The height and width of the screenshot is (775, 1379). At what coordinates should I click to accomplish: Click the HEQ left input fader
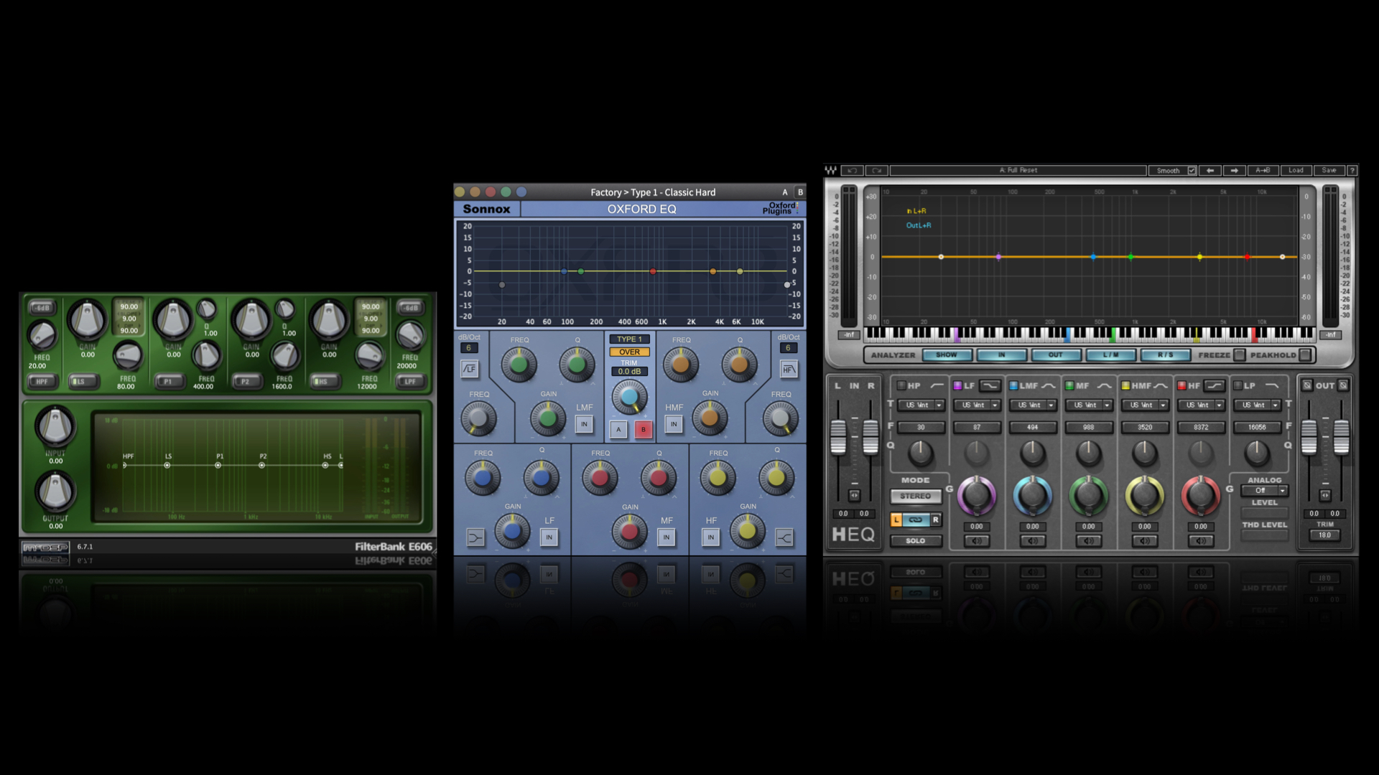(838, 436)
